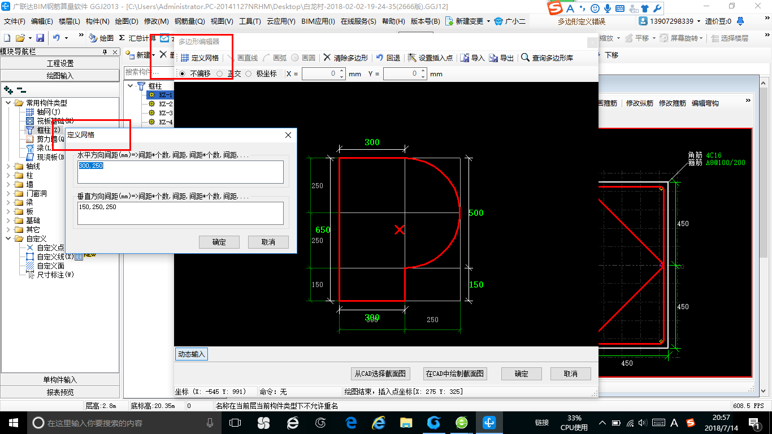Viewport: 772px width, 434px height.
Task: Select 筏板基础 item in the navigation tree
Action: coord(51,121)
